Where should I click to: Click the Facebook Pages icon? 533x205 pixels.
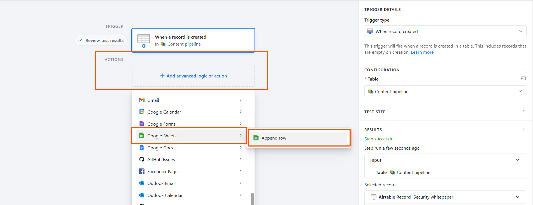(x=142, y=171)
